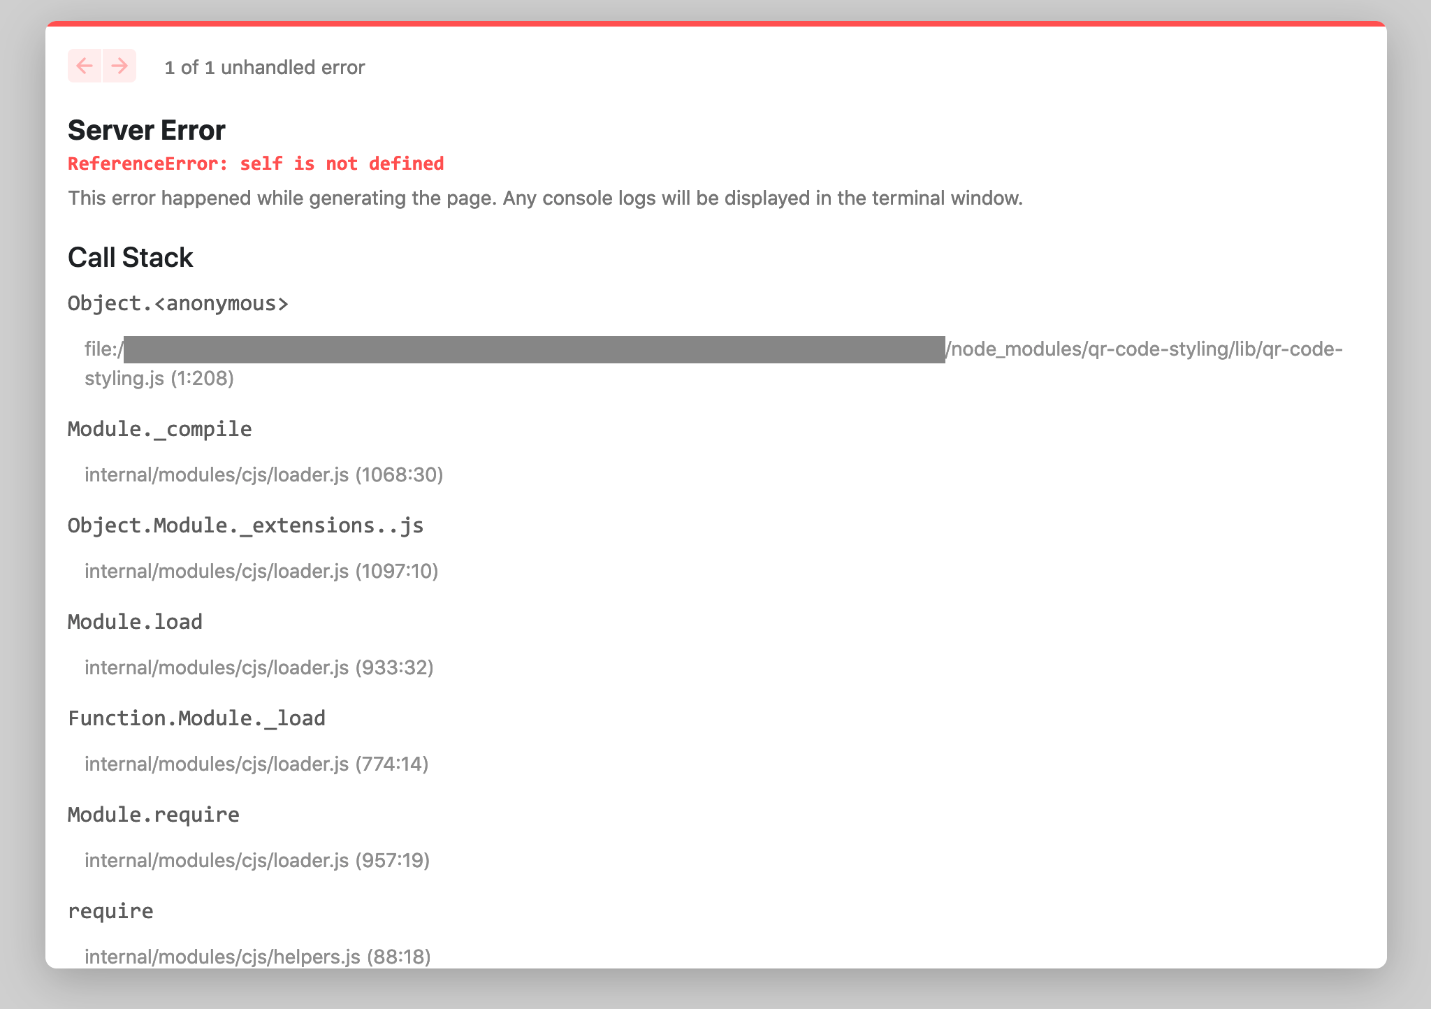Screen dimensions: 1431x1009
Task: Click the loader.js (1097:10) location
Action: click(261, 571)
